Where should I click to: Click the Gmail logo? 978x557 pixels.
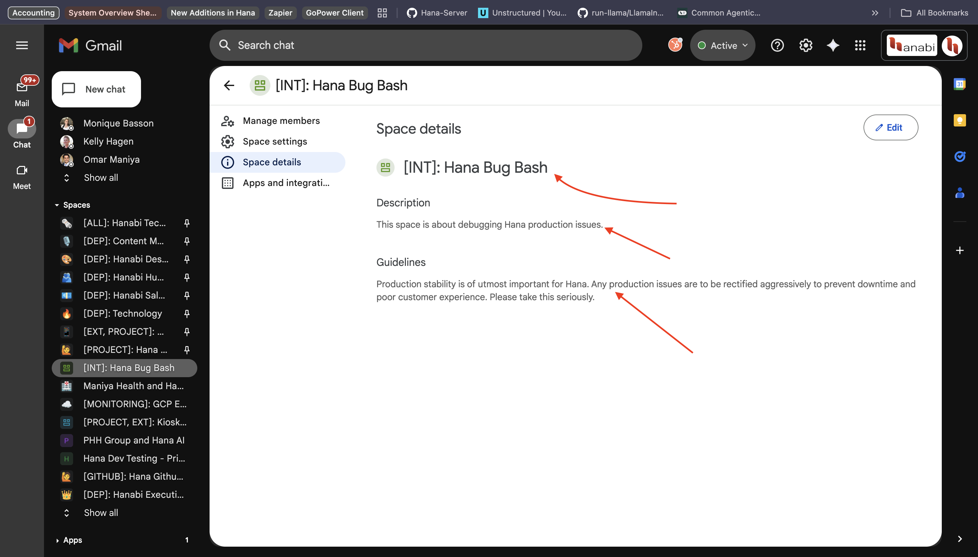pos(91,45)
